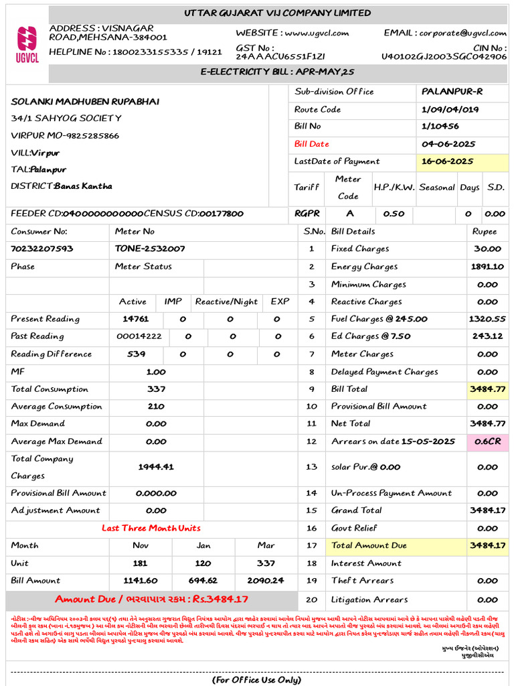Click the red Bill Date label
This screenshot has height=686, width=514.
[x=312, y=144]
